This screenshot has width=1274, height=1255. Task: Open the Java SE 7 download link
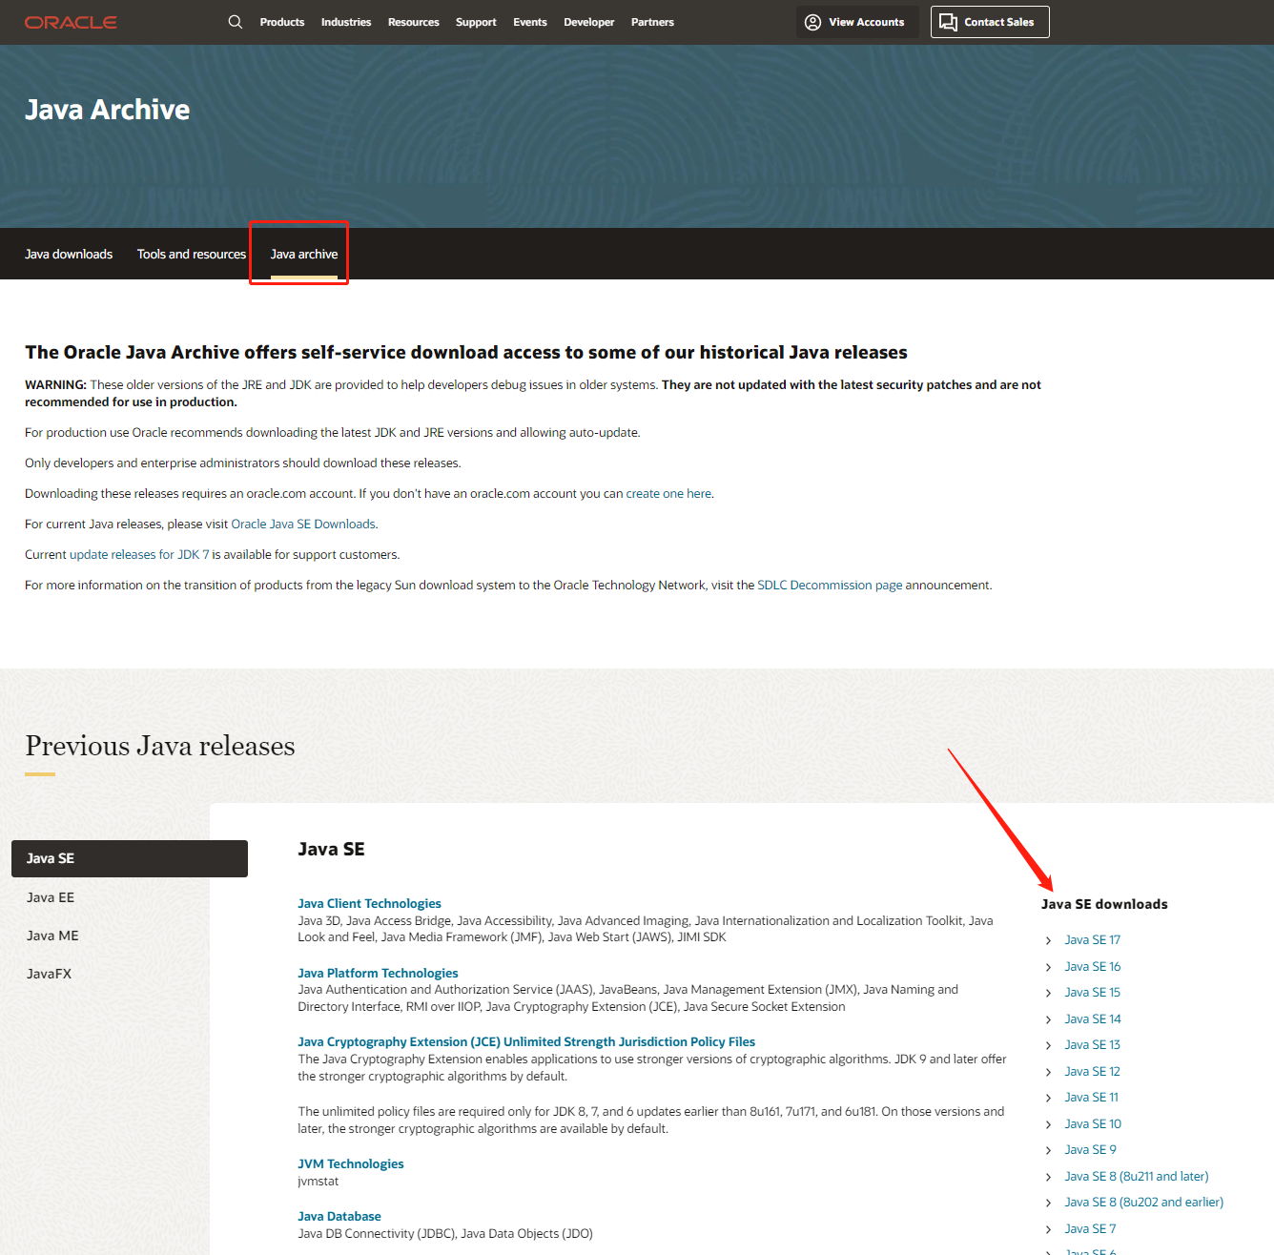click(x=1090, y=1228)
